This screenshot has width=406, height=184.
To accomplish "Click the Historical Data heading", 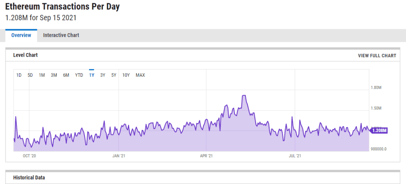I will click(x=29, y=178).
